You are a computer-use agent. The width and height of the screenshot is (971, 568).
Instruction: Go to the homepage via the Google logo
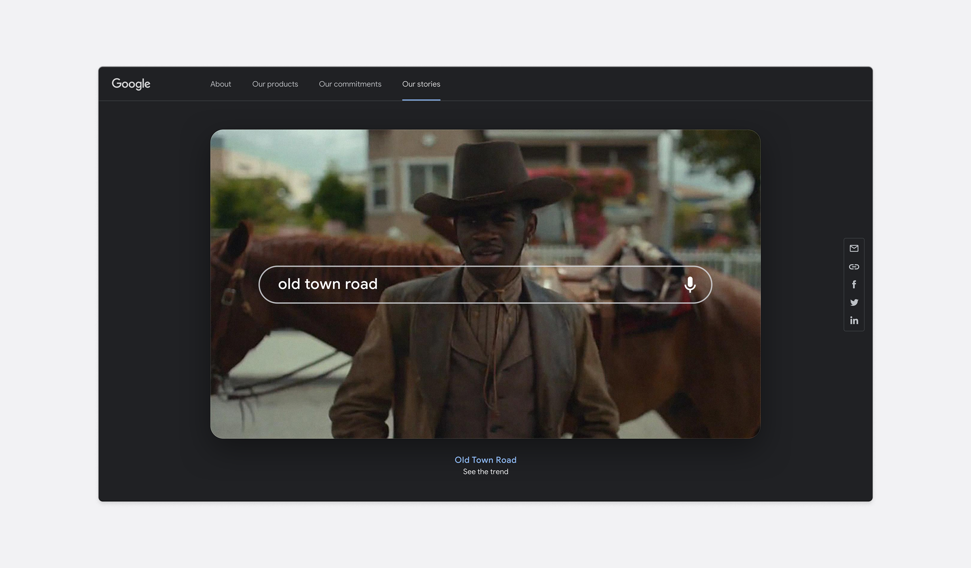[131, 84]
